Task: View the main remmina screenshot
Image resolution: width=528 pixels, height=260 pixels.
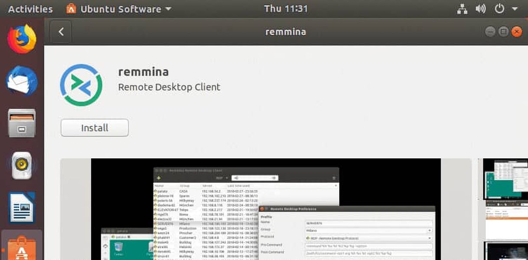Action: pos(266,209)
